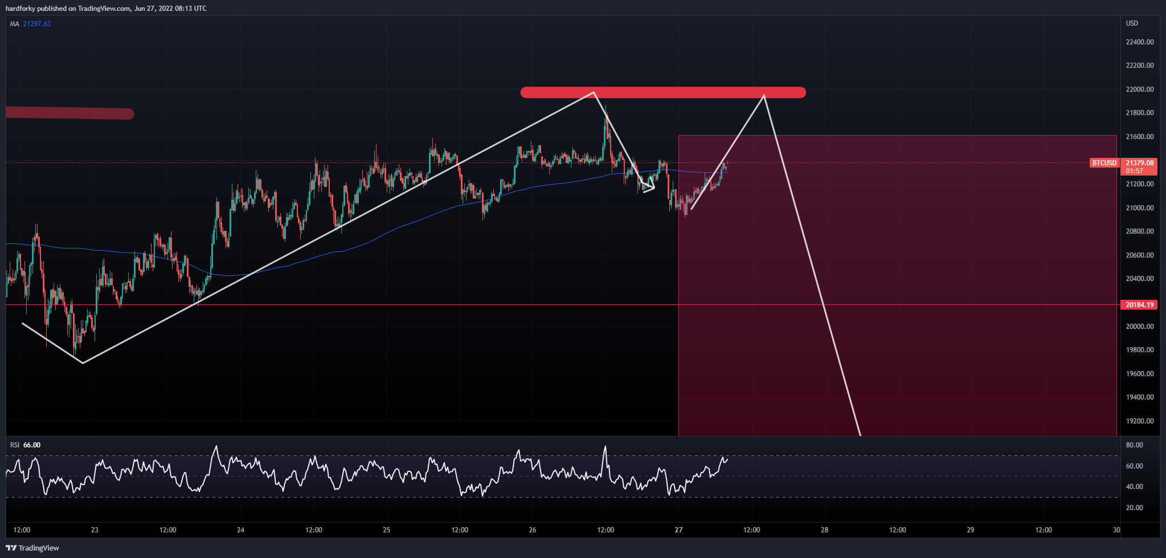The height and width of the screenshot is (558, 1166).
Task: Click the 20800.00 price axis label
Action: pyautogui.click(x=1140, y=231)
